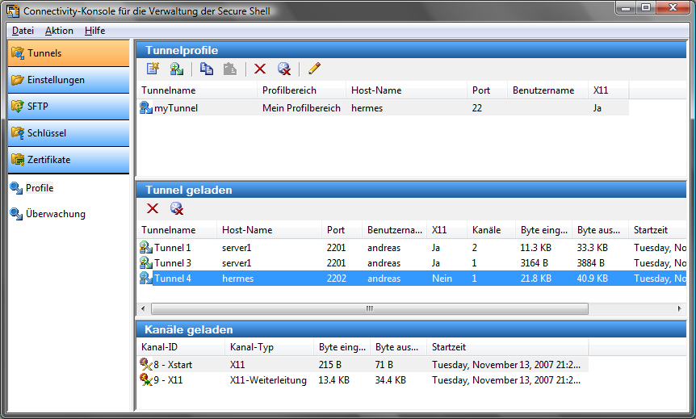Click the horizontal scrollbar thumb in Tunnel geladen
Screen dimensions: 696x419
(370, 308)
